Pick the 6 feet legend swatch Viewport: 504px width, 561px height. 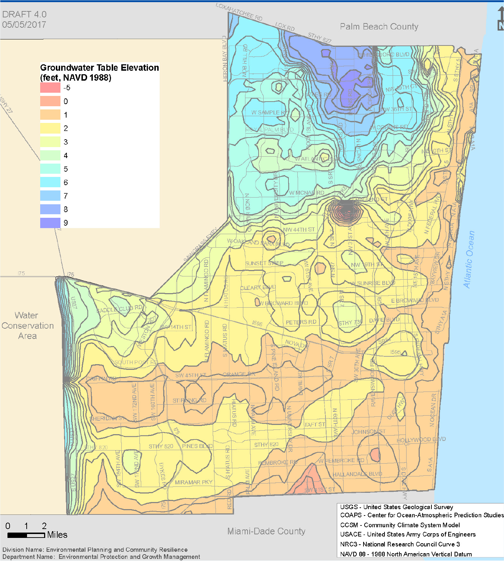pos(50,182)
